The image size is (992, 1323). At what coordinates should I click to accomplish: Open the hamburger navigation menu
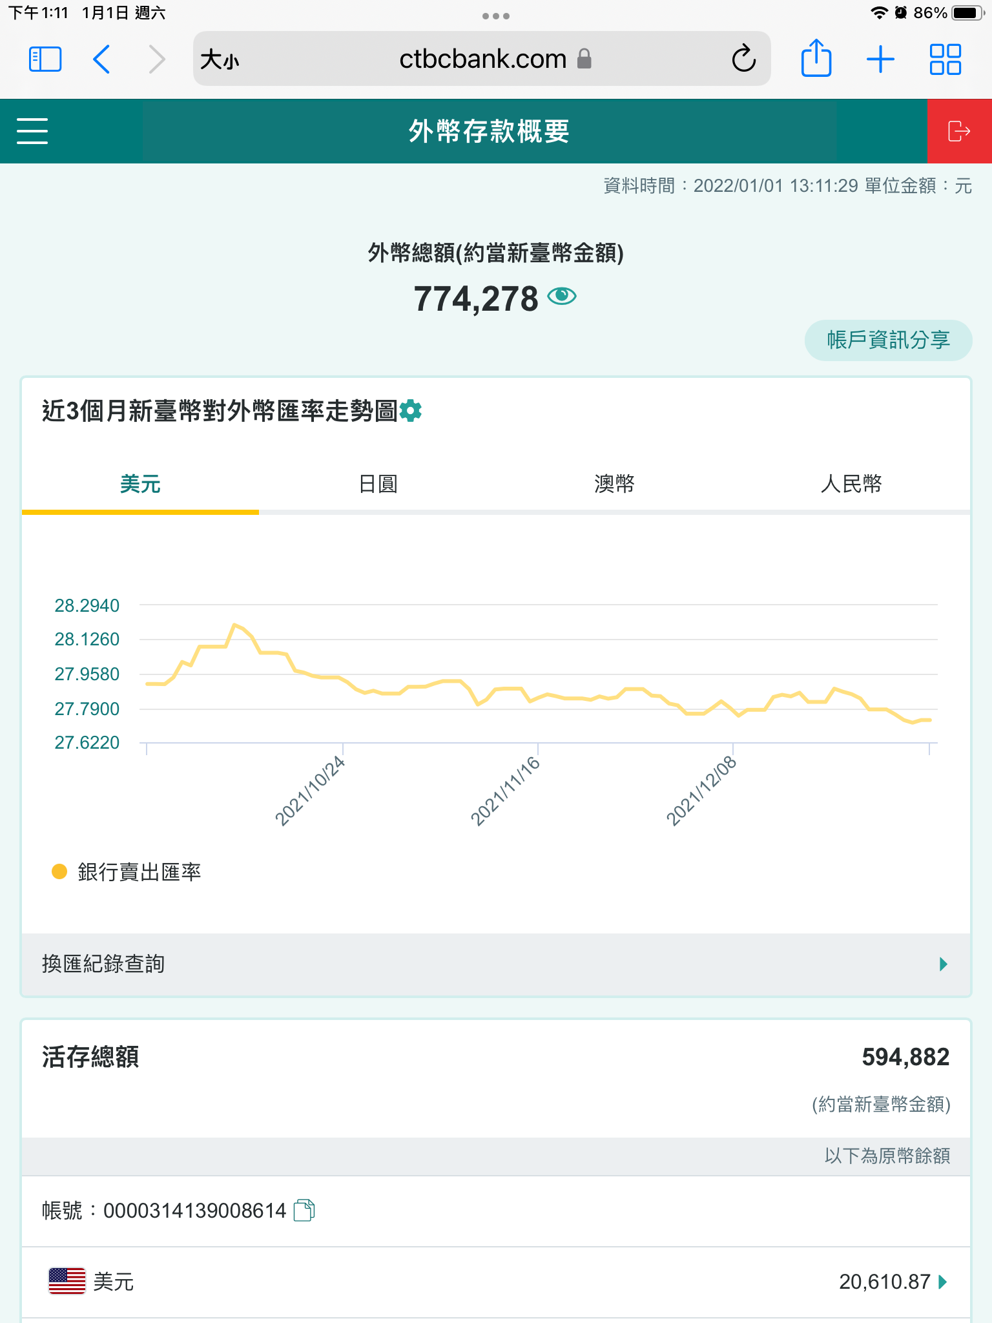32,131
